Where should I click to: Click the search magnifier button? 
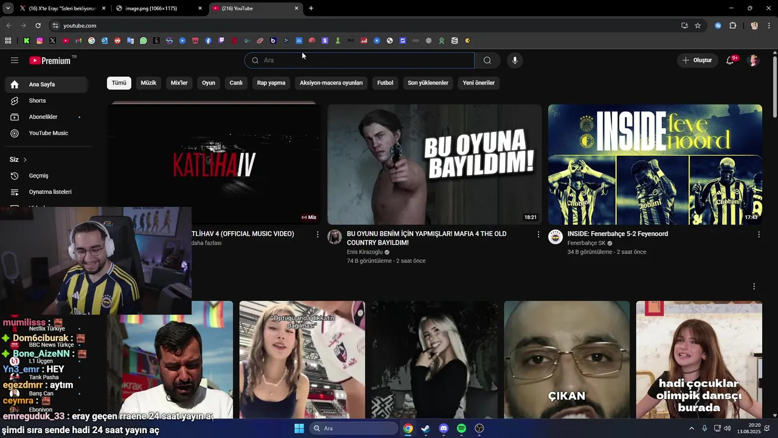pos(487,60)
